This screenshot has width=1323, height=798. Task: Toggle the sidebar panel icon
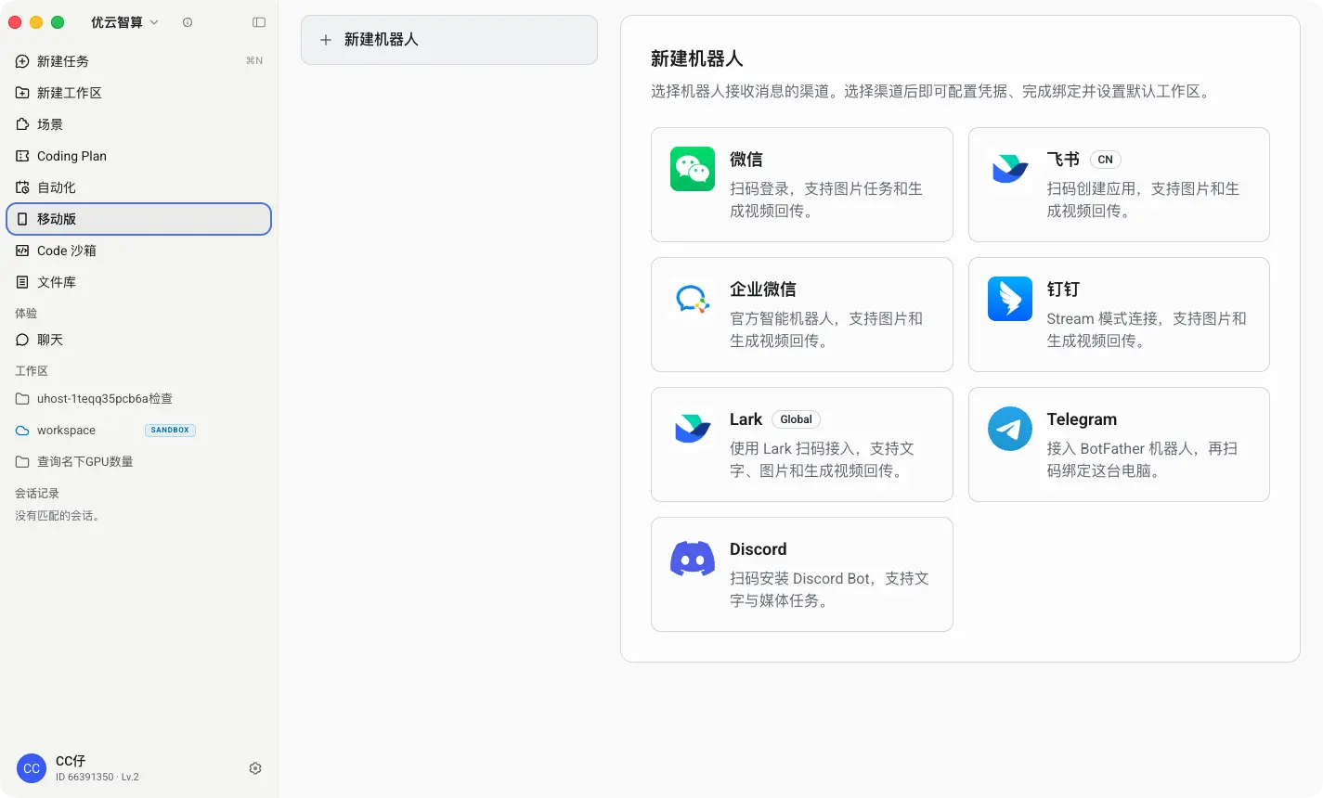[259, 22]
